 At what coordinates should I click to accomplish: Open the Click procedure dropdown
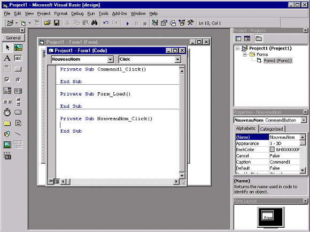point(178,59)
